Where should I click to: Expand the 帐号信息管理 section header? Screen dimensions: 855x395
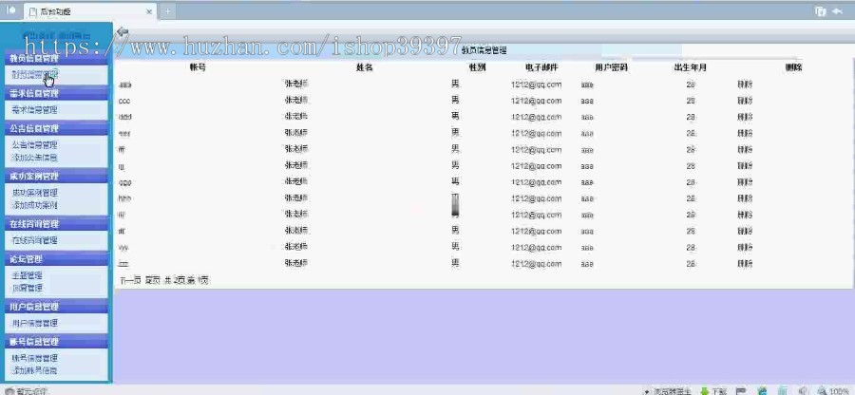click(x=56, y=342)
